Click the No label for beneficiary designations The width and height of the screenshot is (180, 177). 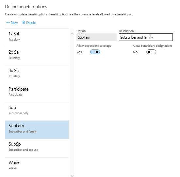coord(135,52)
